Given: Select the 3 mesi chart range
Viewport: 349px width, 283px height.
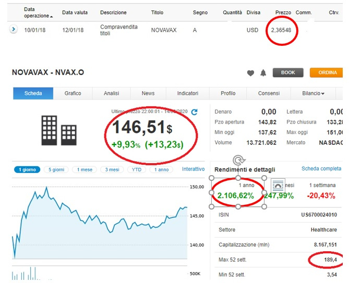Looking at the screenshot, I should point(112,169).
